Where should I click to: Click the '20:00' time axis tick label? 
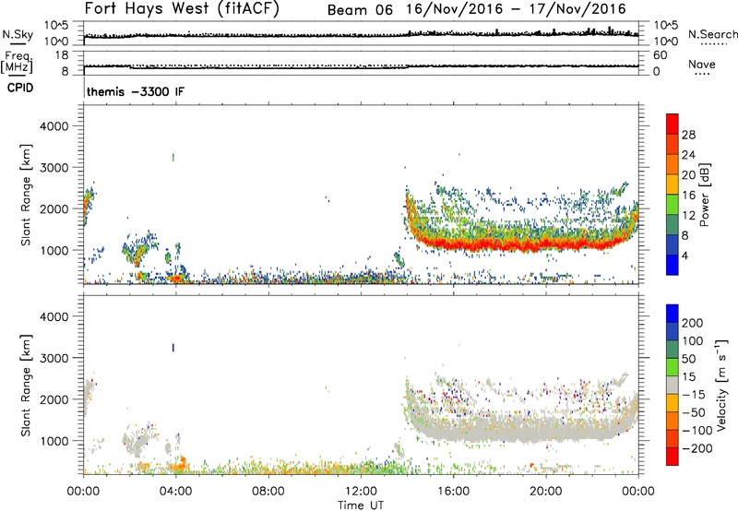coord(545,492)
